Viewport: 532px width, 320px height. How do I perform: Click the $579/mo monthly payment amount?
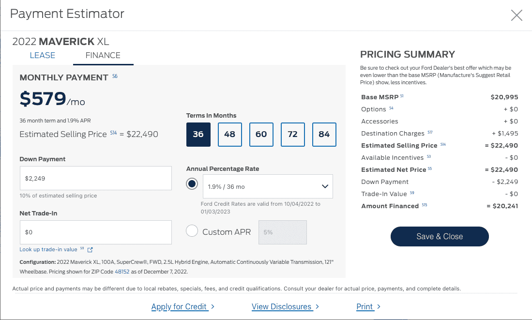point(52,99)
